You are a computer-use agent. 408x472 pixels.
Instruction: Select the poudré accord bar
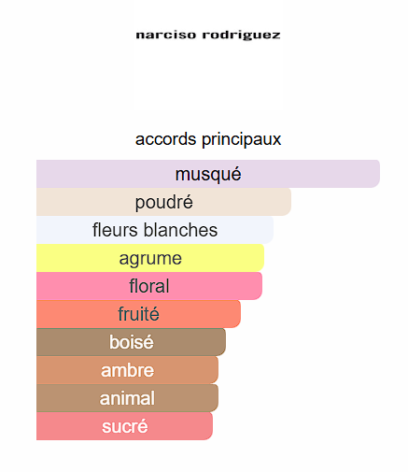[x=163, y=202]
